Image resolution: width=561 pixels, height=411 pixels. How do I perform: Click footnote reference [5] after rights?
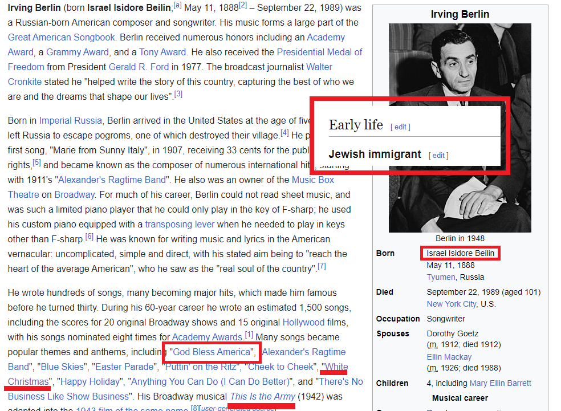(36, 162)
